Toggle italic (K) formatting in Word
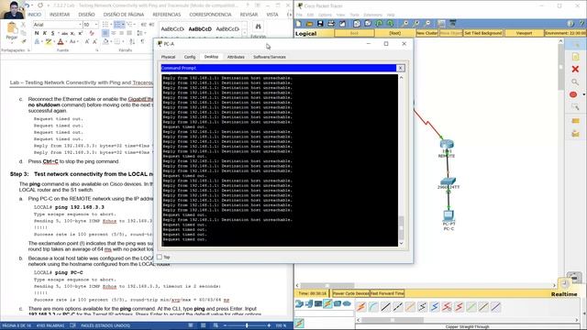Screen dimensions: 587x330 [x=45, y=33]
